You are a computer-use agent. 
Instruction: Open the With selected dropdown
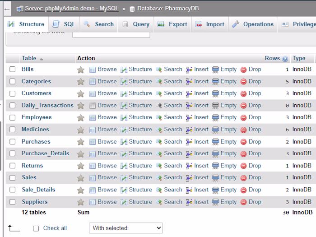(126, 228)
